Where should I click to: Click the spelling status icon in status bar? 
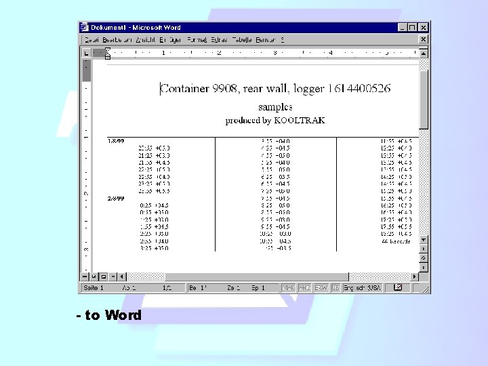pos(398,287)
